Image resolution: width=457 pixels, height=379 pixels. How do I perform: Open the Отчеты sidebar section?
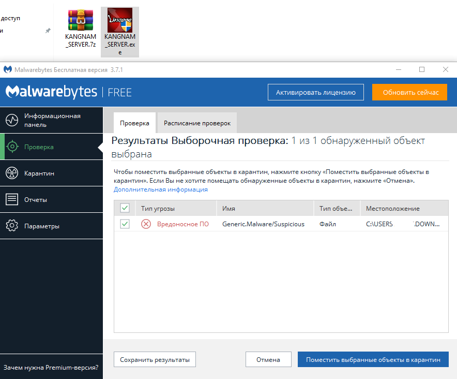[51, 199]
